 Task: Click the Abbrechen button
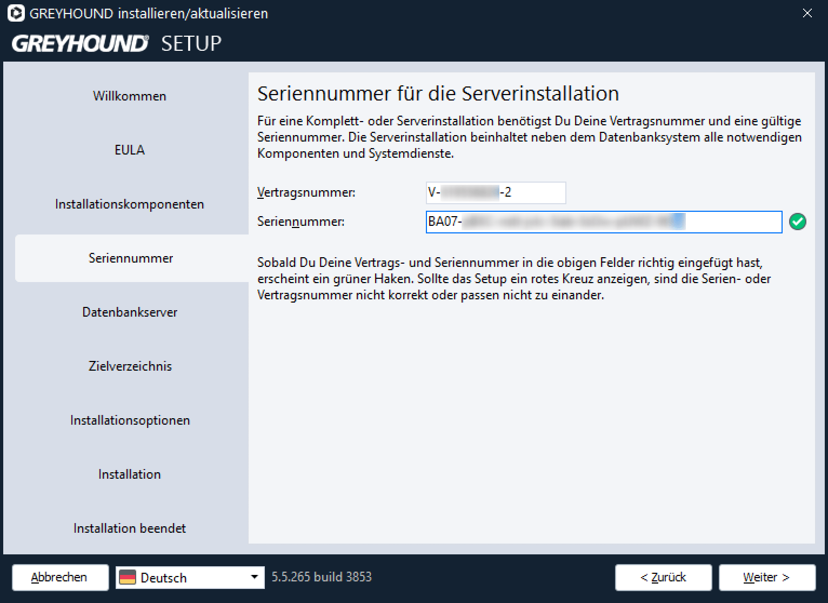tap(60, 578)
